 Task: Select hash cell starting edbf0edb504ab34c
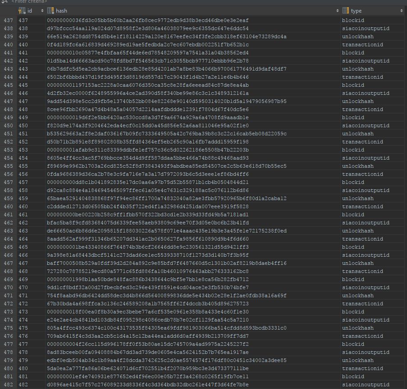[193, 360]
